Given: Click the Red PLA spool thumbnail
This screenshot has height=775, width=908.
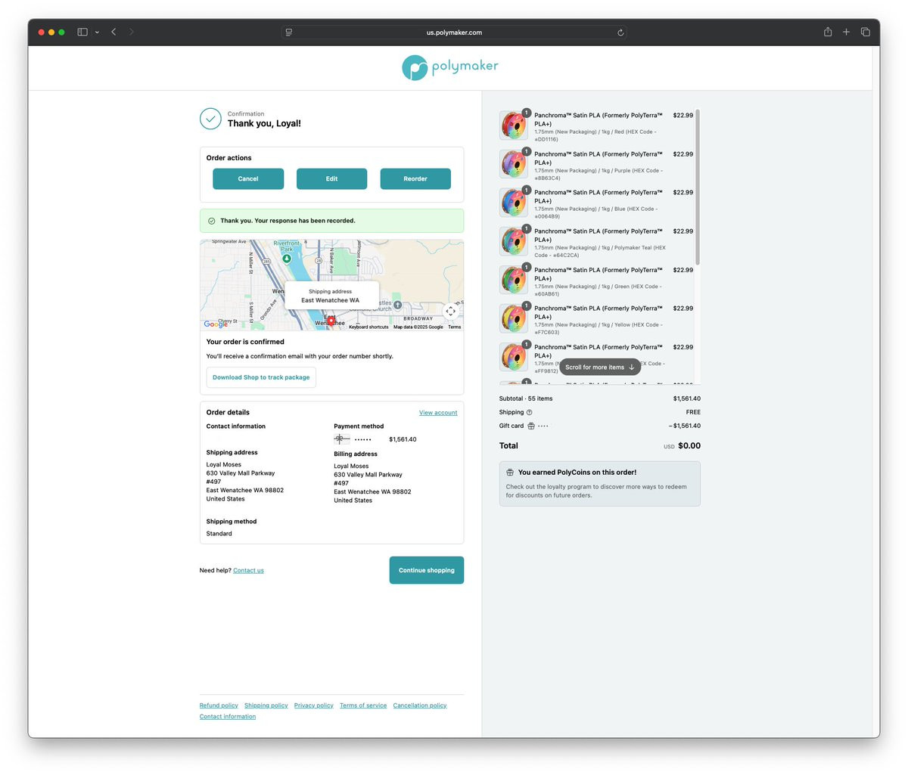Looking at the screenshot, I should (514, 126).
